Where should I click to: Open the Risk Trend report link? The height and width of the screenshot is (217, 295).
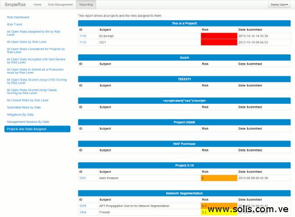pyautogui.click(x=14, y=24)
